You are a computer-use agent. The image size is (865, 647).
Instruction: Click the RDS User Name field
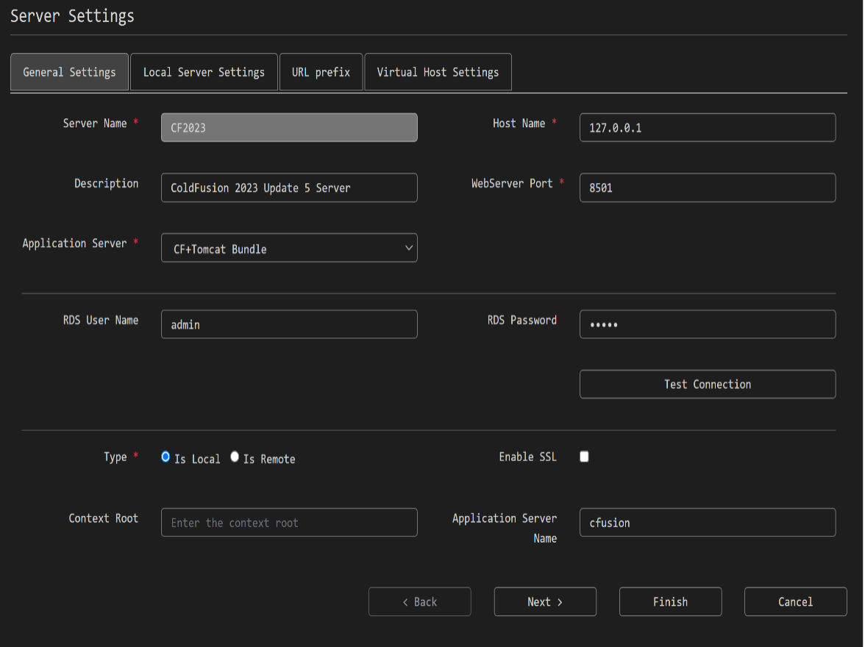point(289,324)
